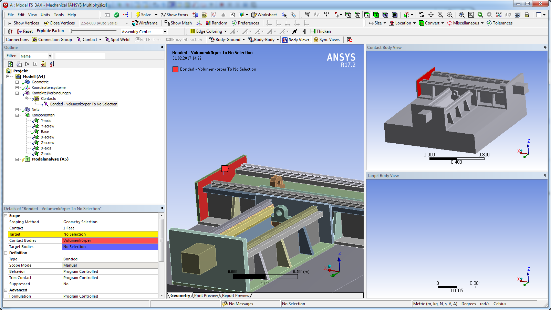Select the edge selection filter icon
This screenshot has width=551, height=310.
point(357,15)
